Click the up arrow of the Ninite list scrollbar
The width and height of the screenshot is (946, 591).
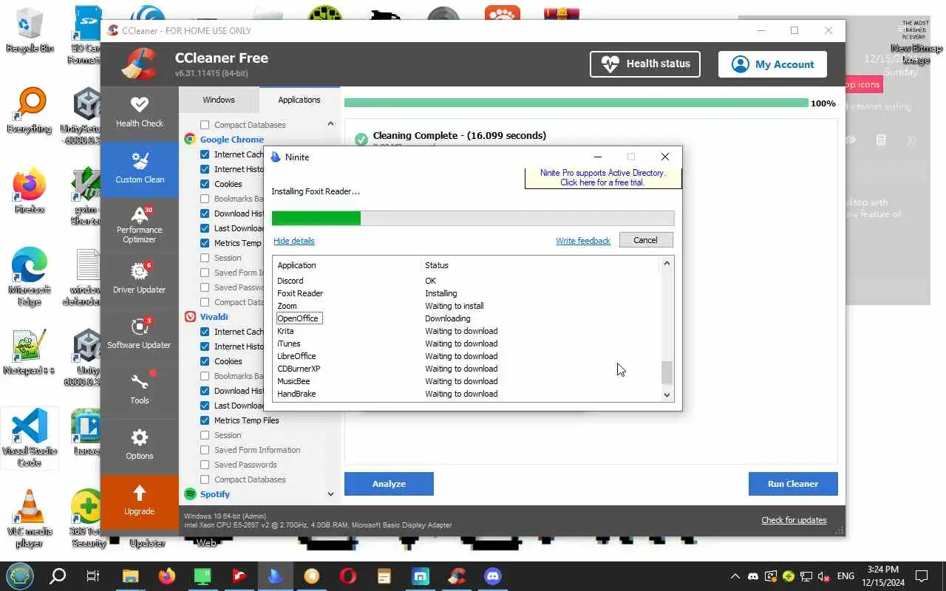667,264
